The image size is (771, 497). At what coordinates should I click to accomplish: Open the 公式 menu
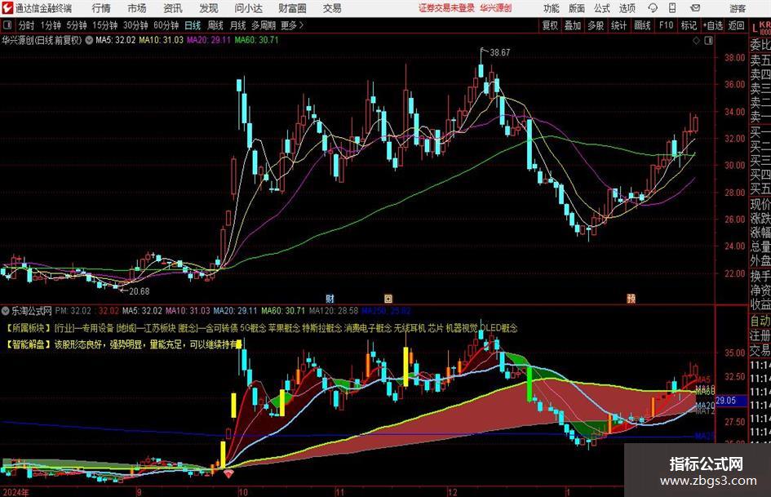(602, 8)
